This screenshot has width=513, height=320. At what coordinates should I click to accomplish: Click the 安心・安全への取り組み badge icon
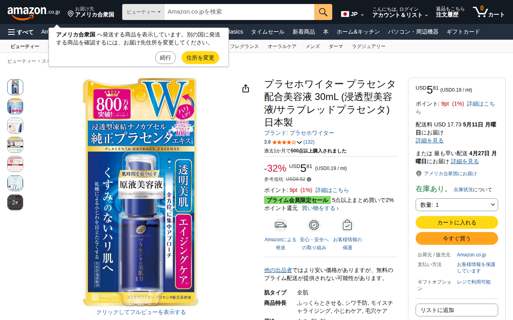(x=314, y=225)
